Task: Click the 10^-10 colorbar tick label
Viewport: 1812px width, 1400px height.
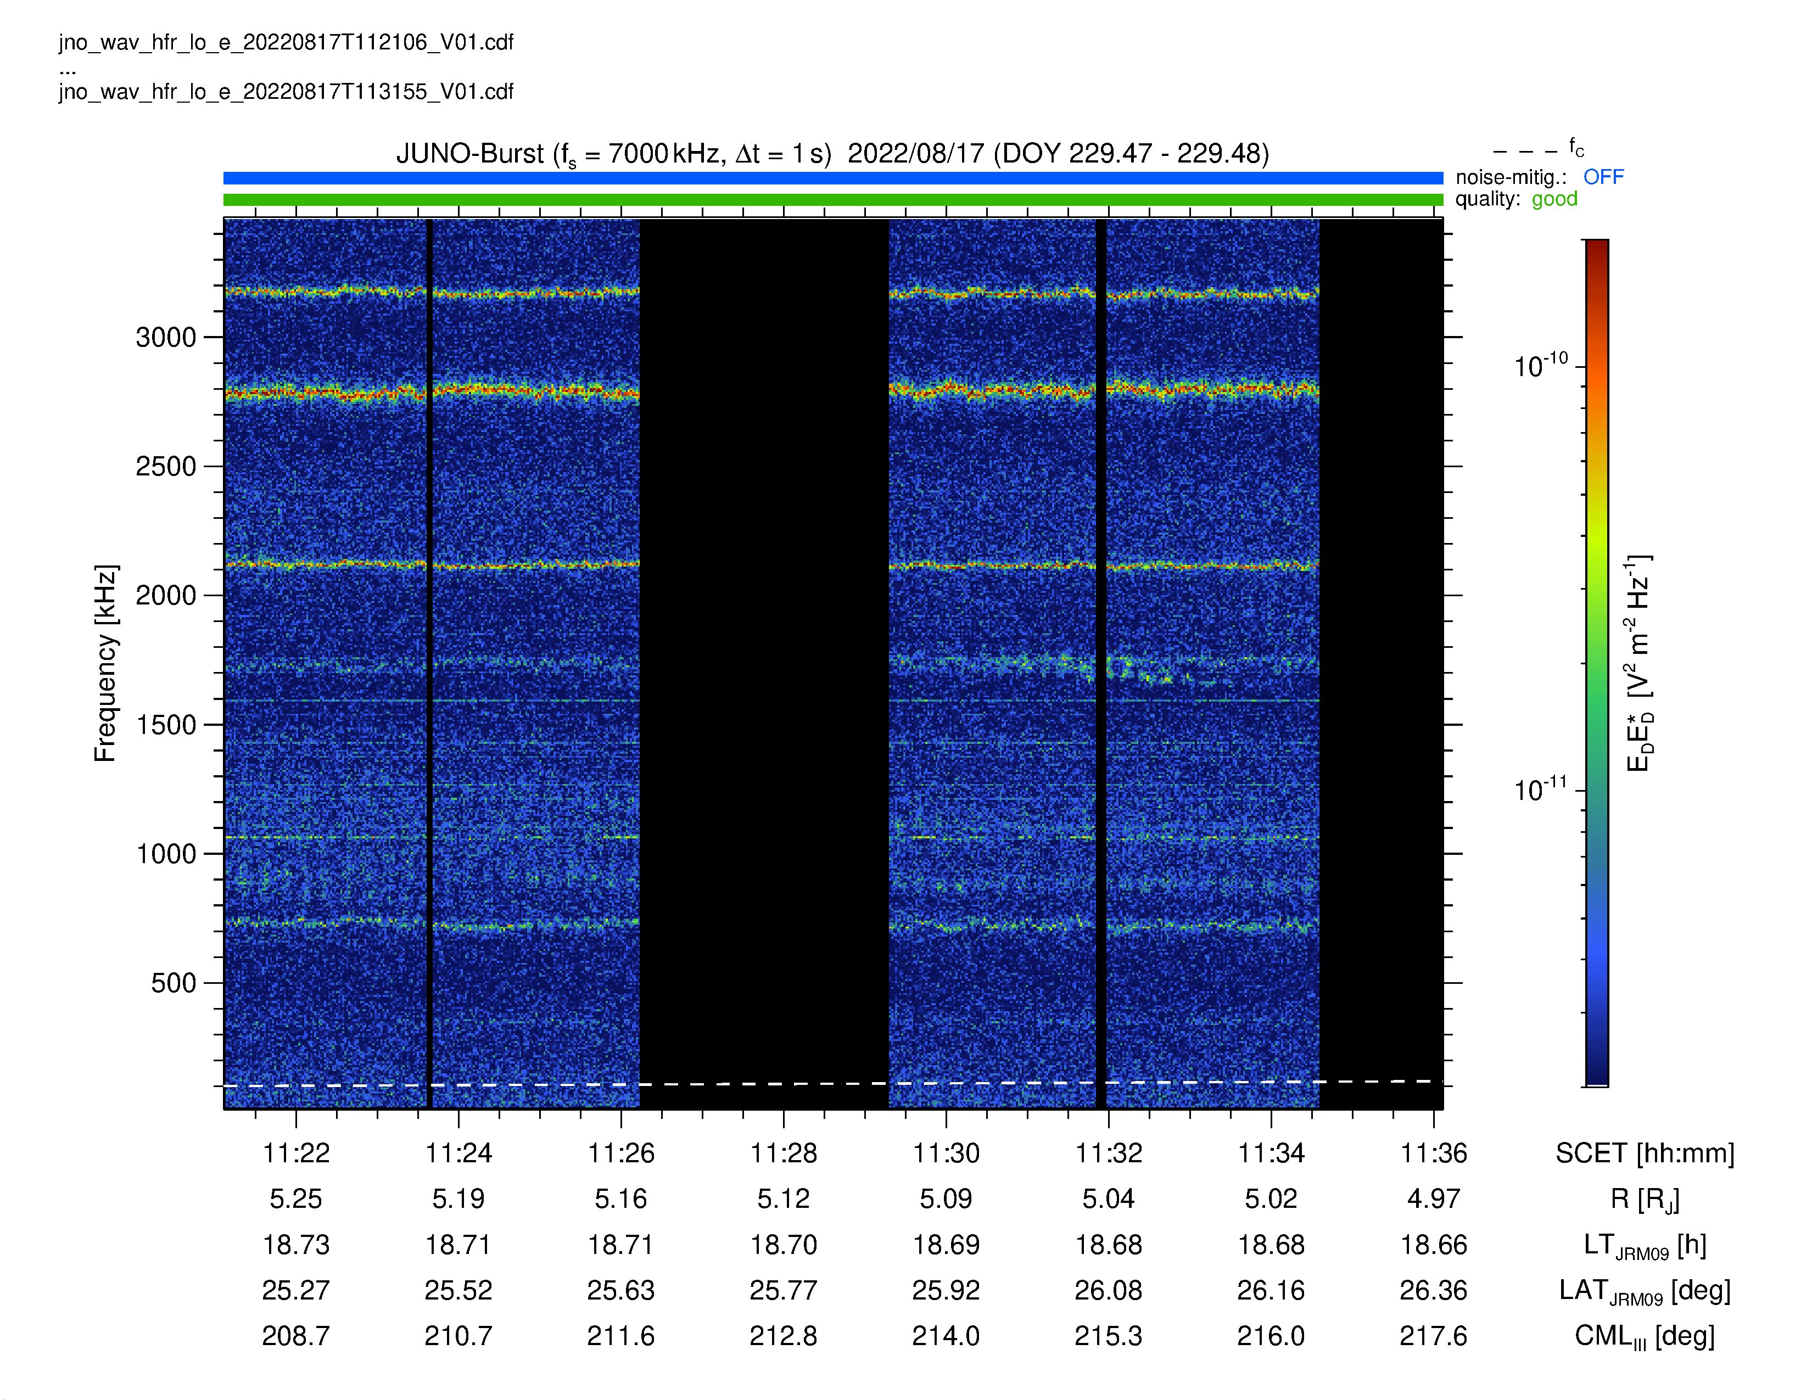Action: click(x=1541, y=365)
